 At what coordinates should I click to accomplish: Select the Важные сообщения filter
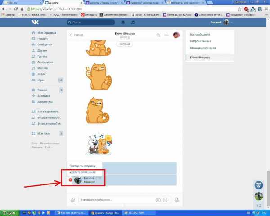click(202, 48)
